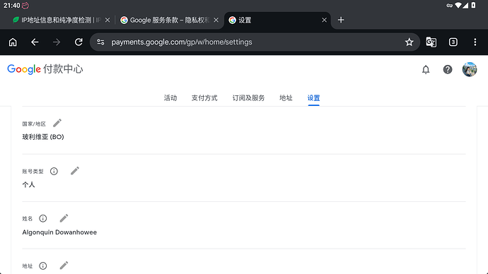Click the 21:40 status bar clock
The image size is (488, 274).
click(12, 5)
